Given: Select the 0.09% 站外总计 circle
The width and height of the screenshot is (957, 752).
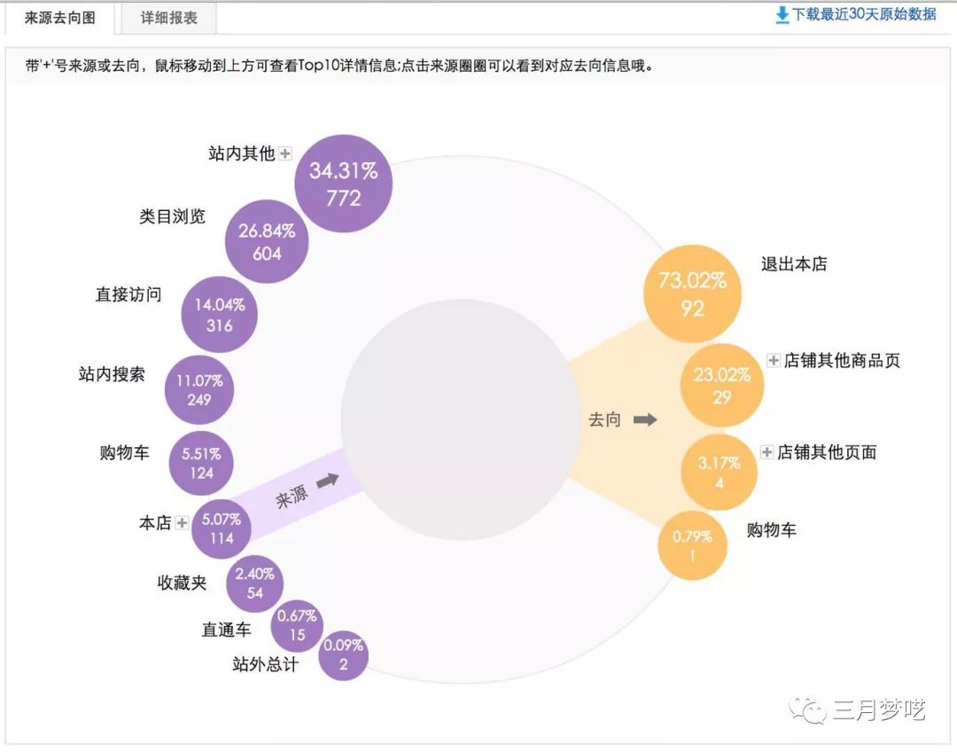Looking at the screenshot, I should 343,655.
